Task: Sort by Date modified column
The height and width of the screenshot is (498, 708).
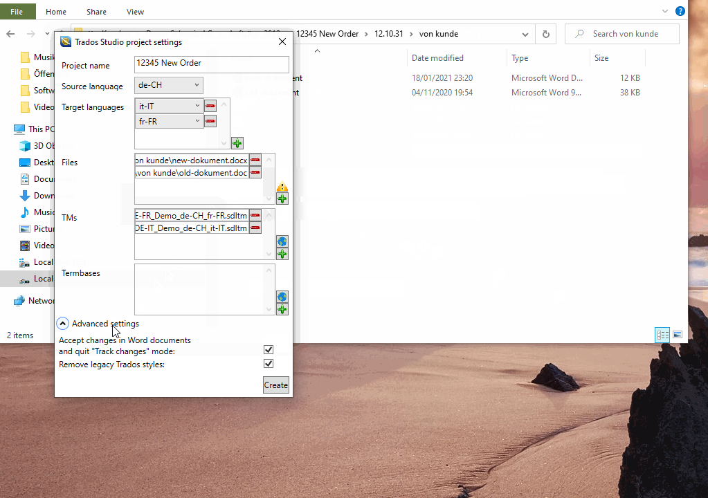Action: point(457,57)
